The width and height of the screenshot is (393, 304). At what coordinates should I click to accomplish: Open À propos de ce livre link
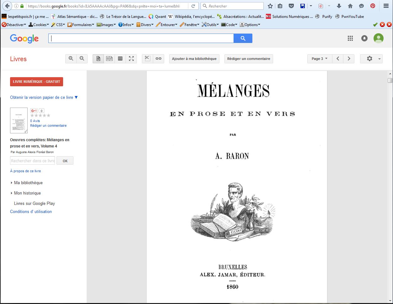tap(25, 171)
